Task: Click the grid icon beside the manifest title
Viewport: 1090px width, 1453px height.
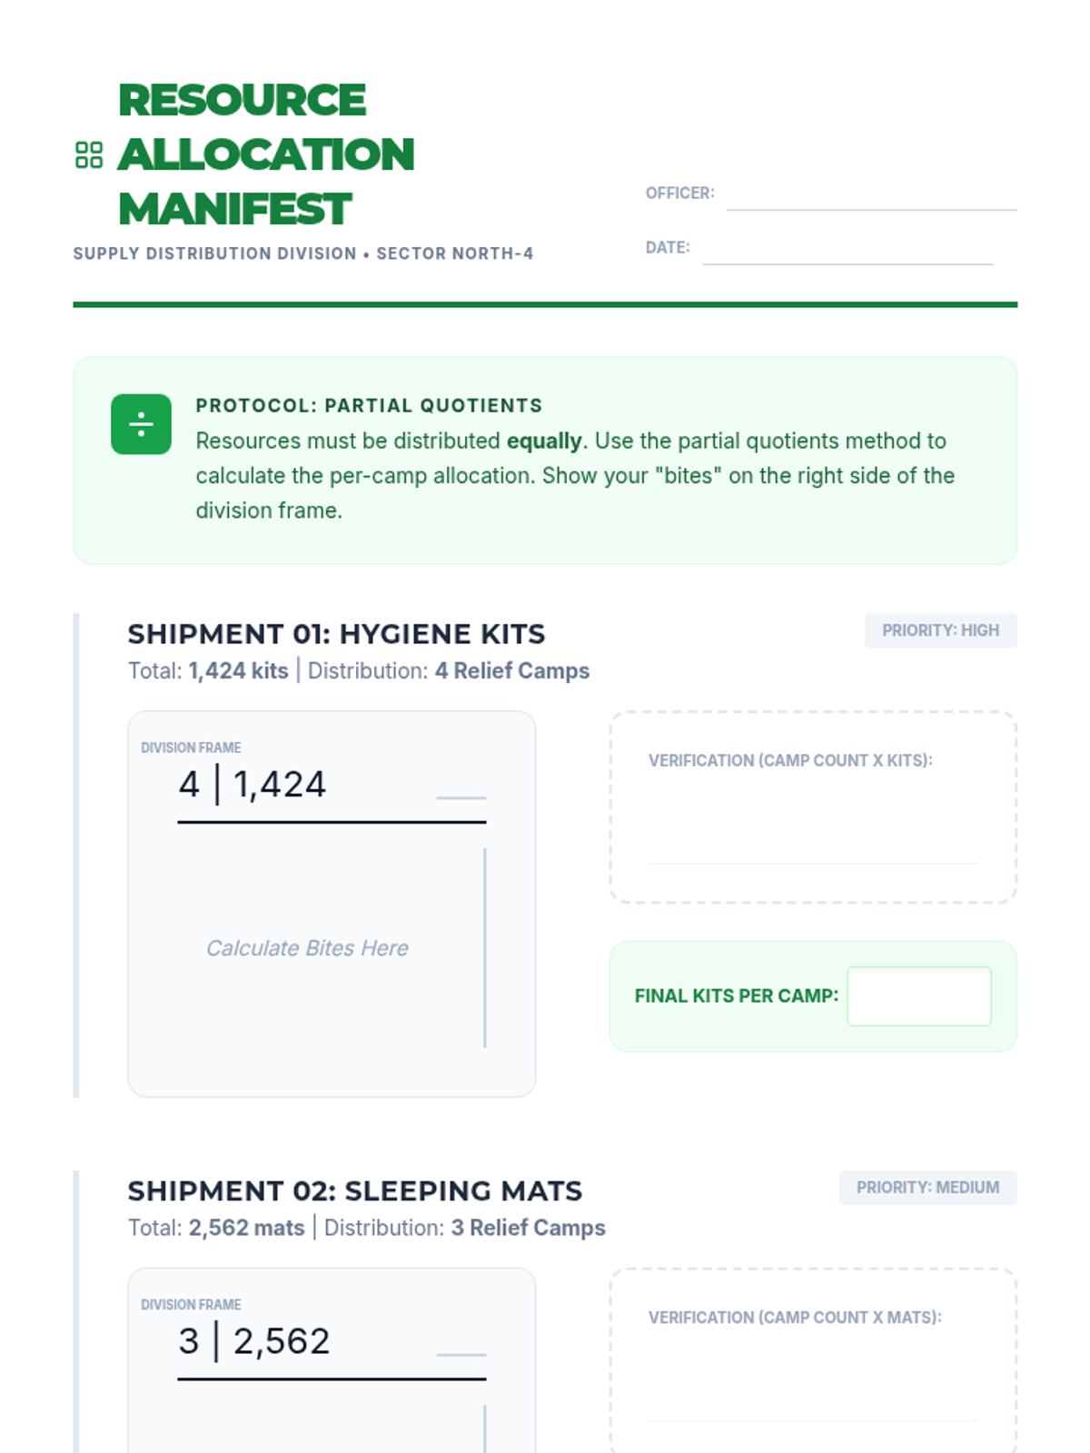Action: point(89,154)
